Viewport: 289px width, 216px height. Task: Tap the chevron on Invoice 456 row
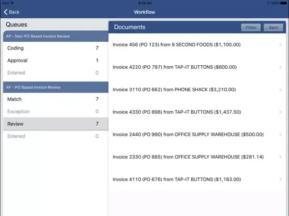click(281, 45)
